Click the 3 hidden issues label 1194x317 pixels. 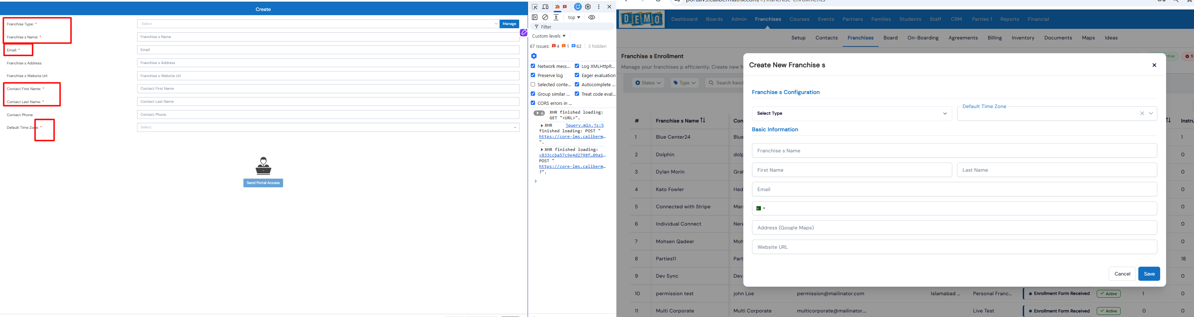[x=597, y=46]
